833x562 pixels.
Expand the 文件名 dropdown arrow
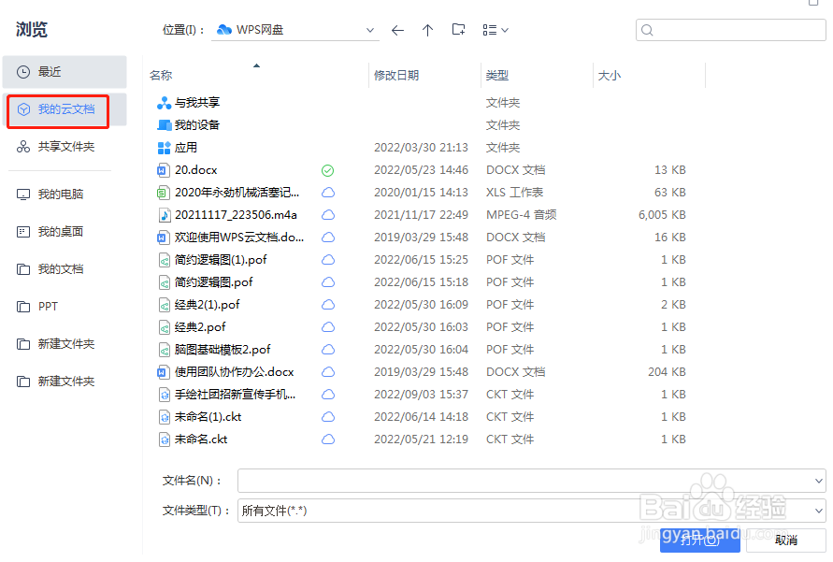click(x=818, y=481)
